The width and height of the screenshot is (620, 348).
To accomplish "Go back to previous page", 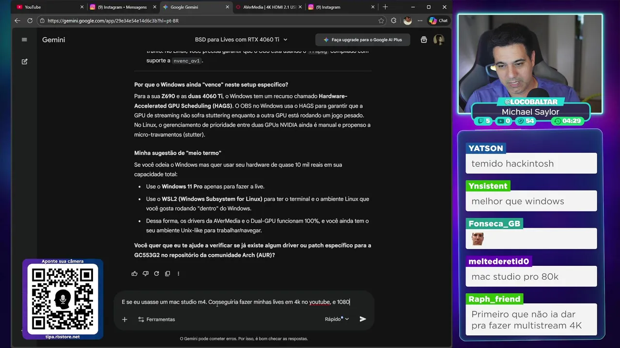I will click(x=17, y=21).
